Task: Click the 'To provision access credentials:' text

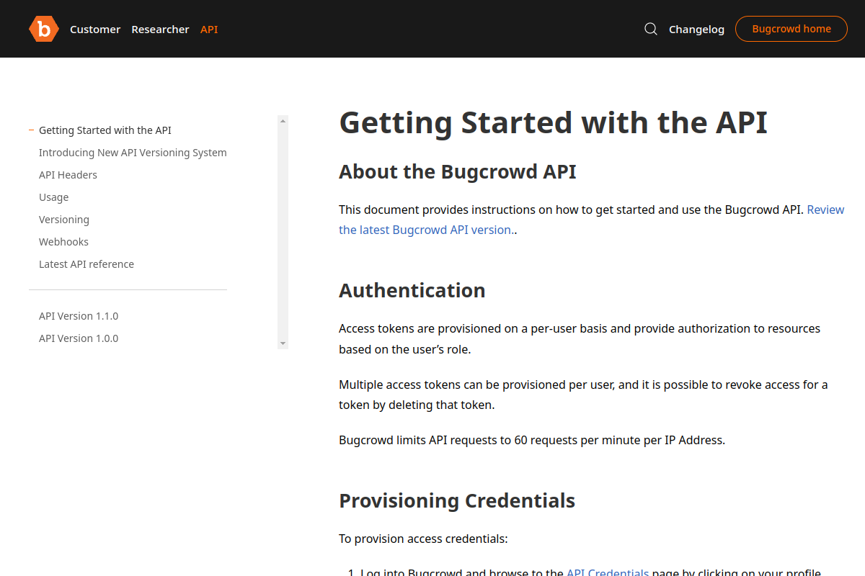Action: pos(423,539)
